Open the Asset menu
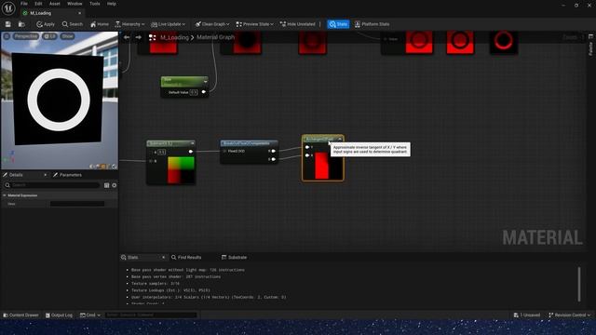Screen dimensions: 596x335 (x=55, y=4)
